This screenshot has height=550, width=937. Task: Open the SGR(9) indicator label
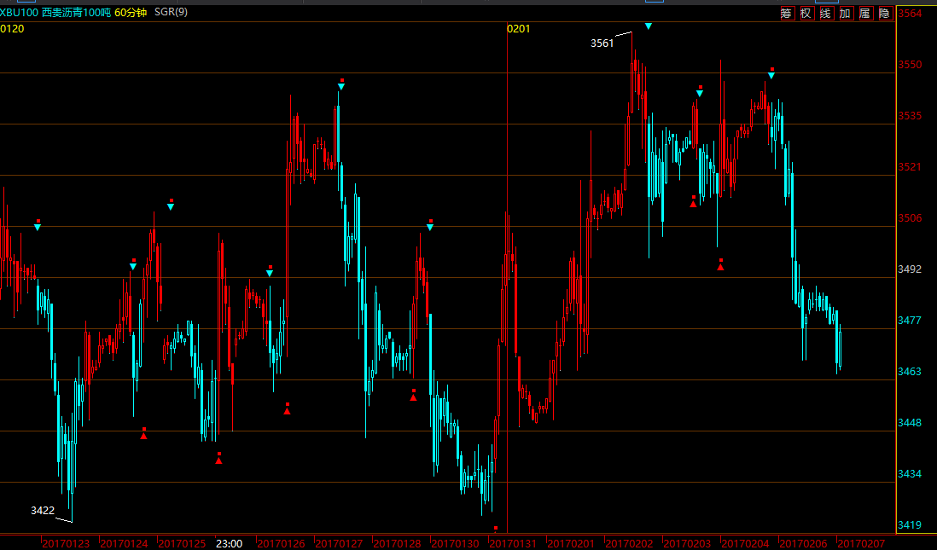click(171, 12)
